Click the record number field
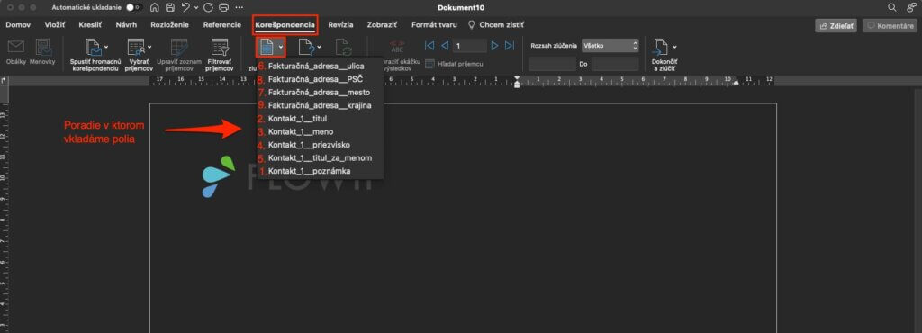 click(469, 45)
